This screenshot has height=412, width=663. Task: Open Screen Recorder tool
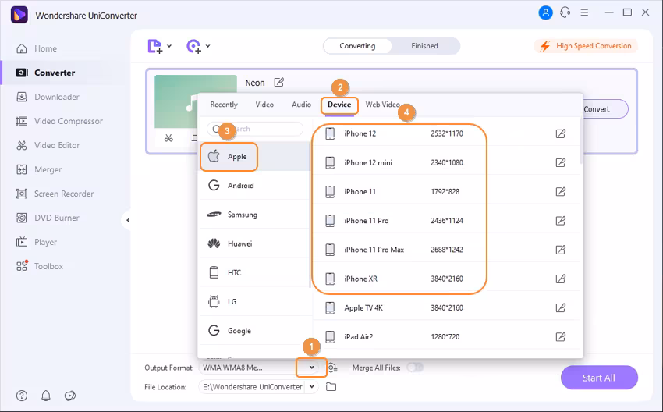[x=55, y=194]
